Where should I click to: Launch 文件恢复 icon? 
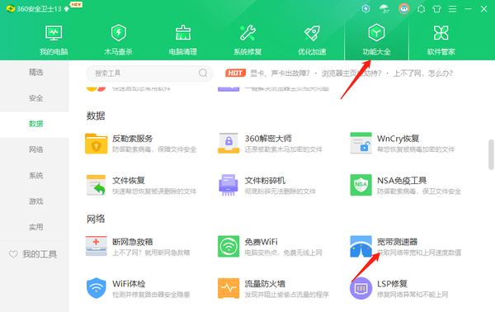(96, 185)
